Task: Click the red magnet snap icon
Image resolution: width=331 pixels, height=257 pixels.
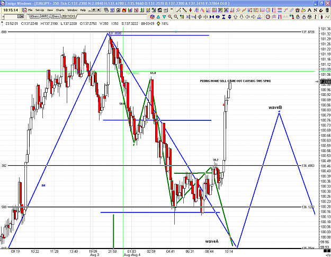Action: coord(321,10)
